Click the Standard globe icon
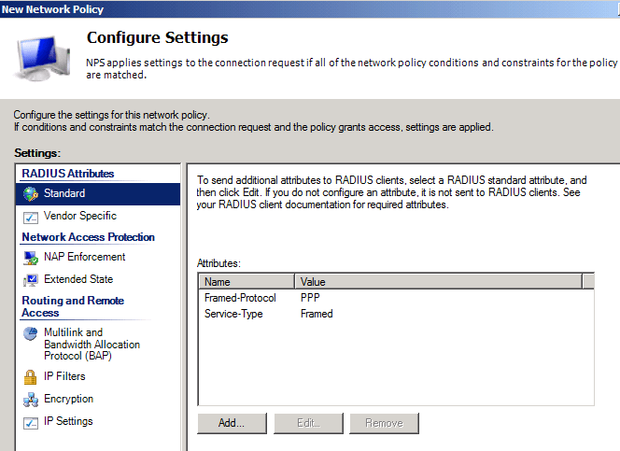Screen dimensions: 620x451 [29, 194]
